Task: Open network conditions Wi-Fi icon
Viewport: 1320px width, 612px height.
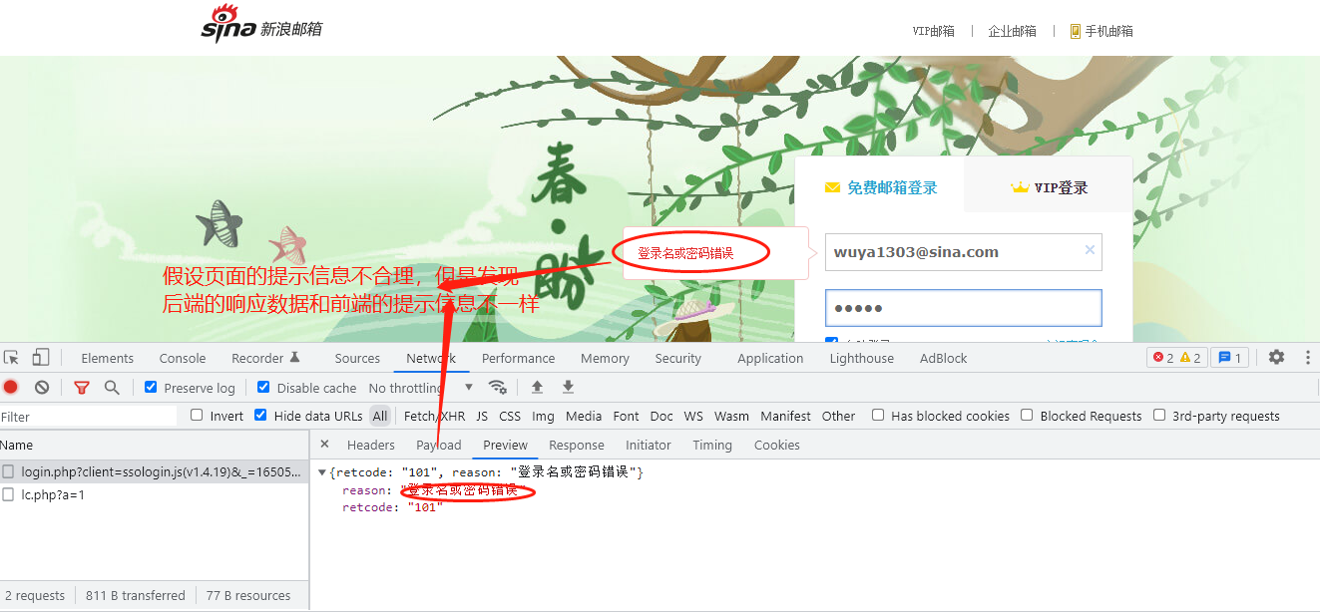Action: point(497,388)
